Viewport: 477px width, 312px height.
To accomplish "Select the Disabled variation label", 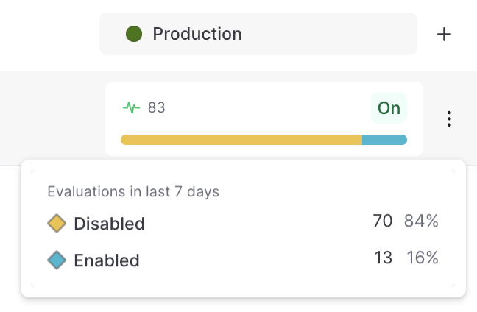I will pyautogui.click(x=109, y=224).
